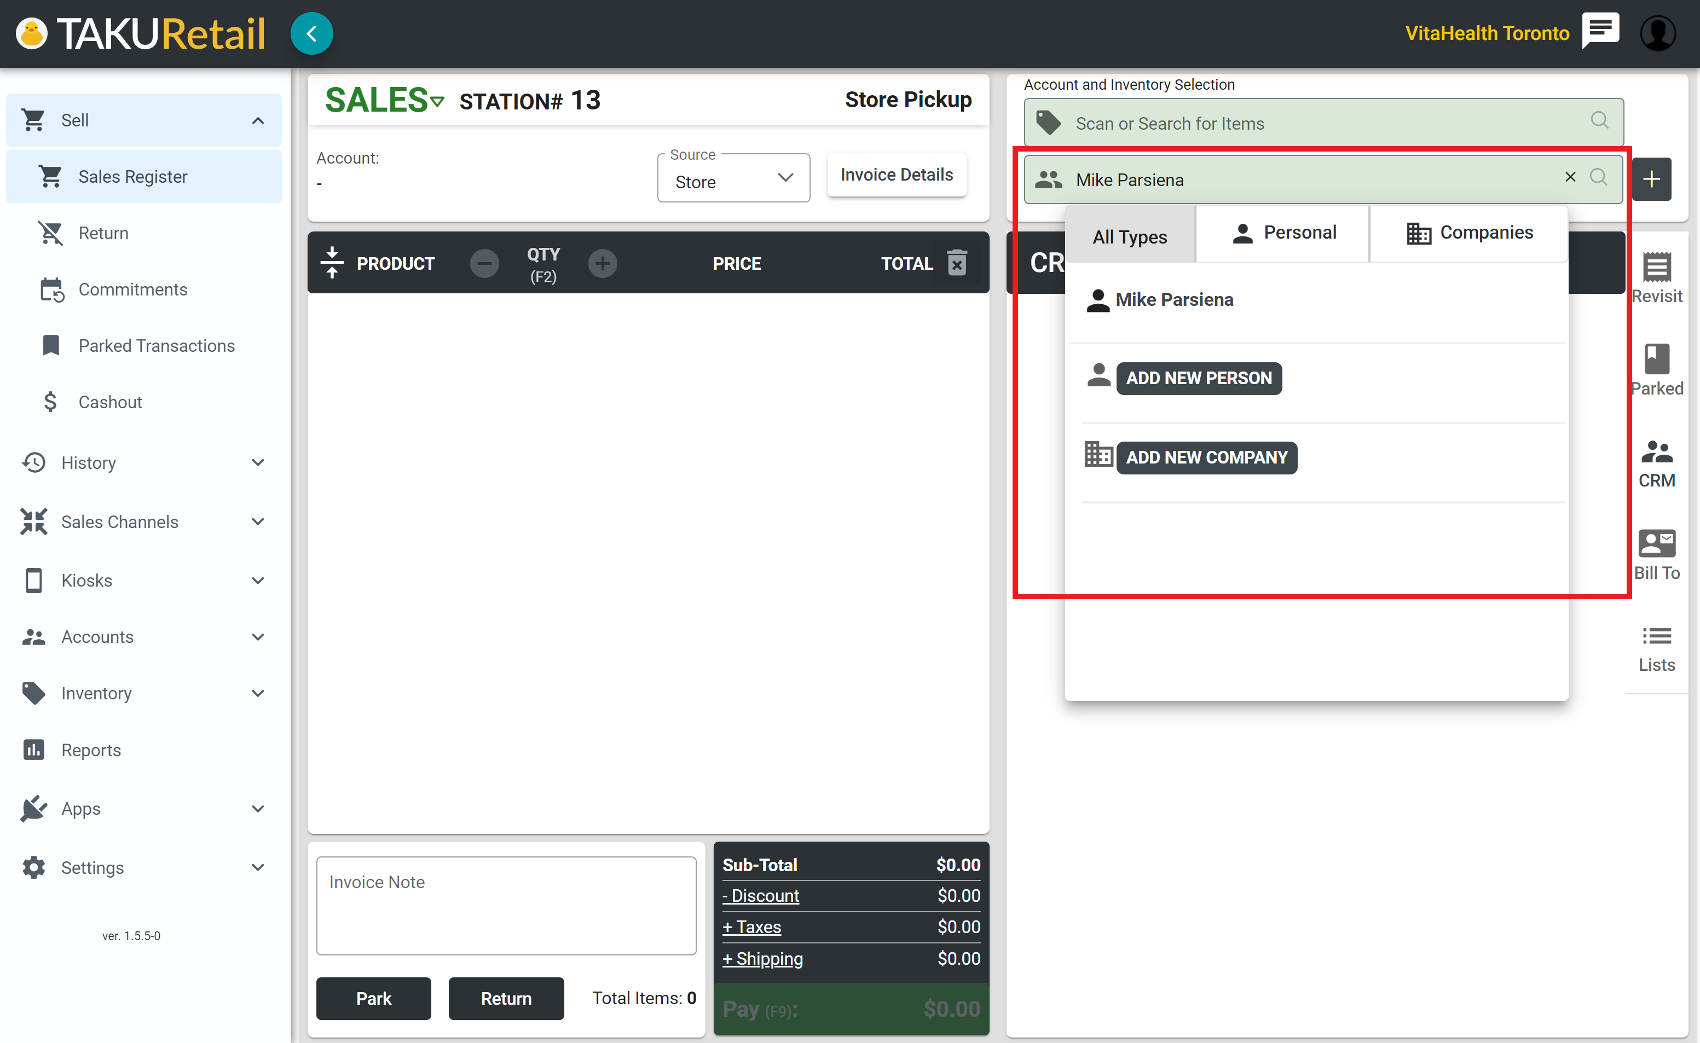Switch to the Personal tab
The height and width of the screenshot is (1043, 1700).
(1282, 233)
